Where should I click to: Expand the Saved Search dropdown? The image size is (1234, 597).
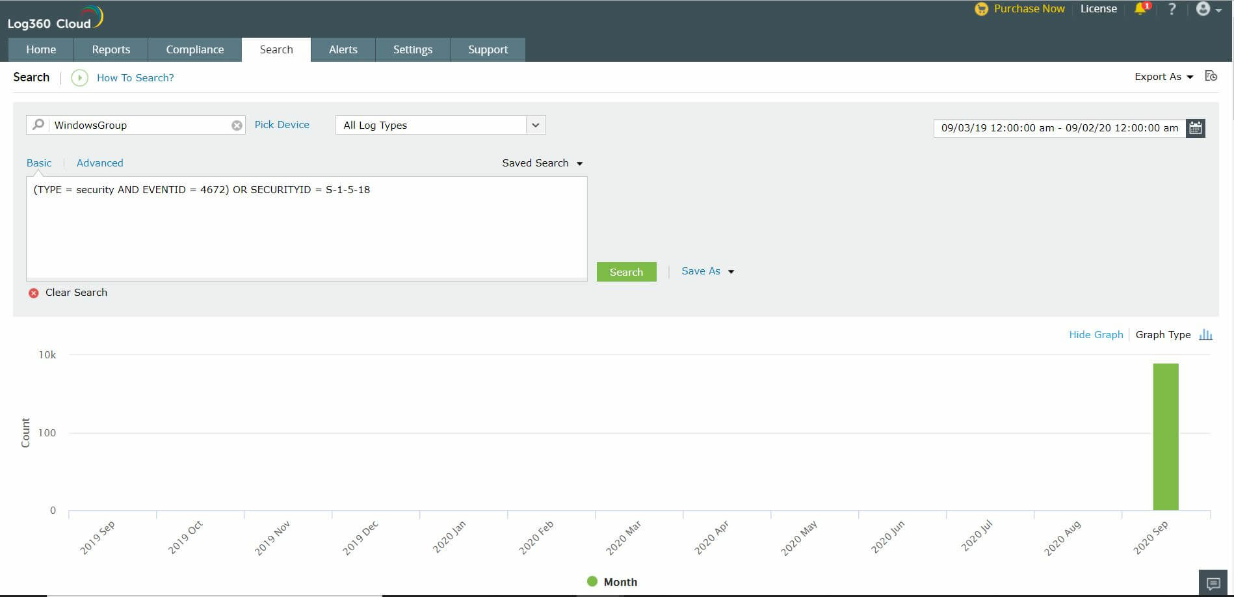coord(542,163)
